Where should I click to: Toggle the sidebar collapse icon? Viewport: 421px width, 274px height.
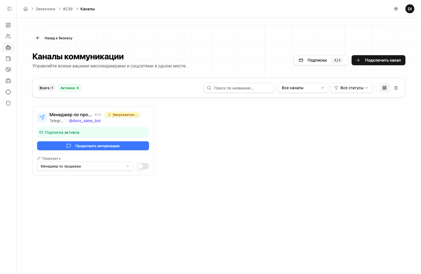(x=9, y=9)
